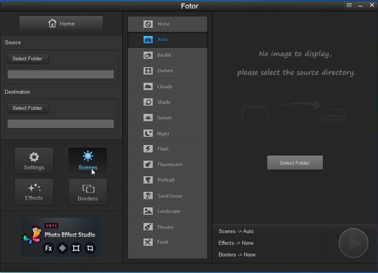Open the Settings gear panel
This screenshot has height=273, width=378.
[x=34, y=161]
